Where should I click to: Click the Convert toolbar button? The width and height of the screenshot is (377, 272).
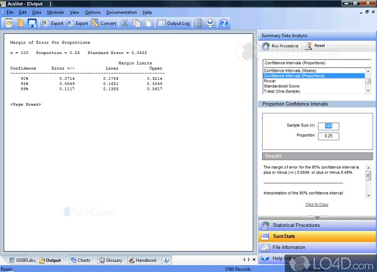pos(103,23)
